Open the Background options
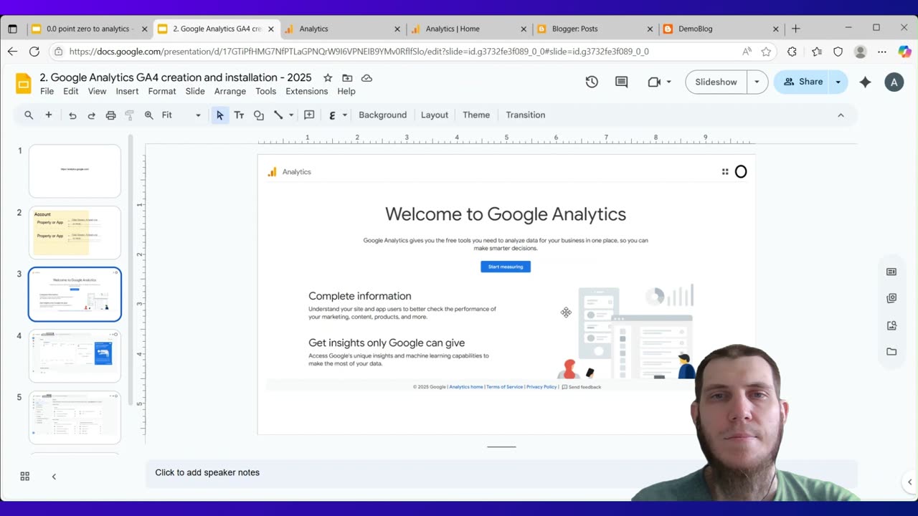918x516 pixels. tap(382, 115)
